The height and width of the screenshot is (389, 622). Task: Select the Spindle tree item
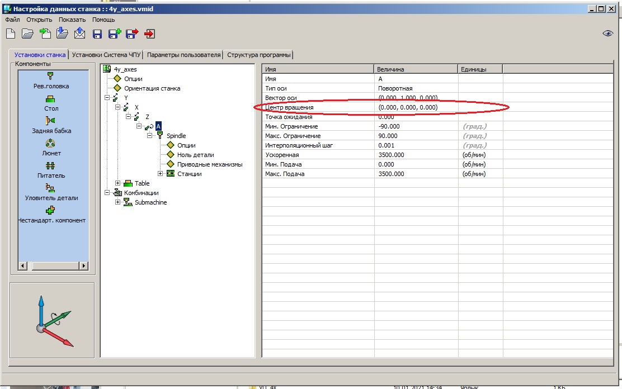(x=176, y=136)
